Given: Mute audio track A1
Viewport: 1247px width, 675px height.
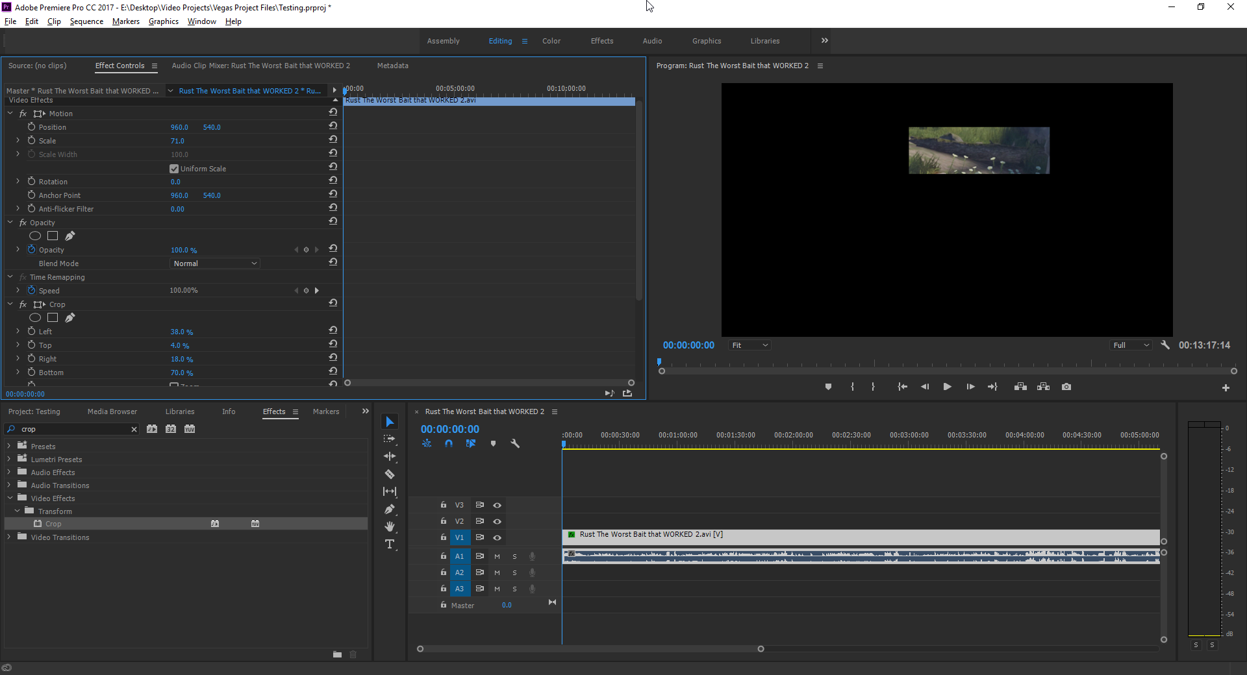Looking at the screenshot, I should click(498, 556).
